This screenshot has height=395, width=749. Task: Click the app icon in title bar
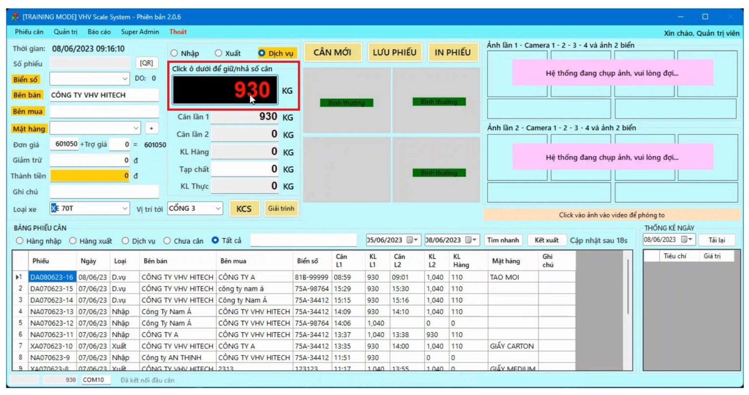pyautogui.click(x=15, y=17)
